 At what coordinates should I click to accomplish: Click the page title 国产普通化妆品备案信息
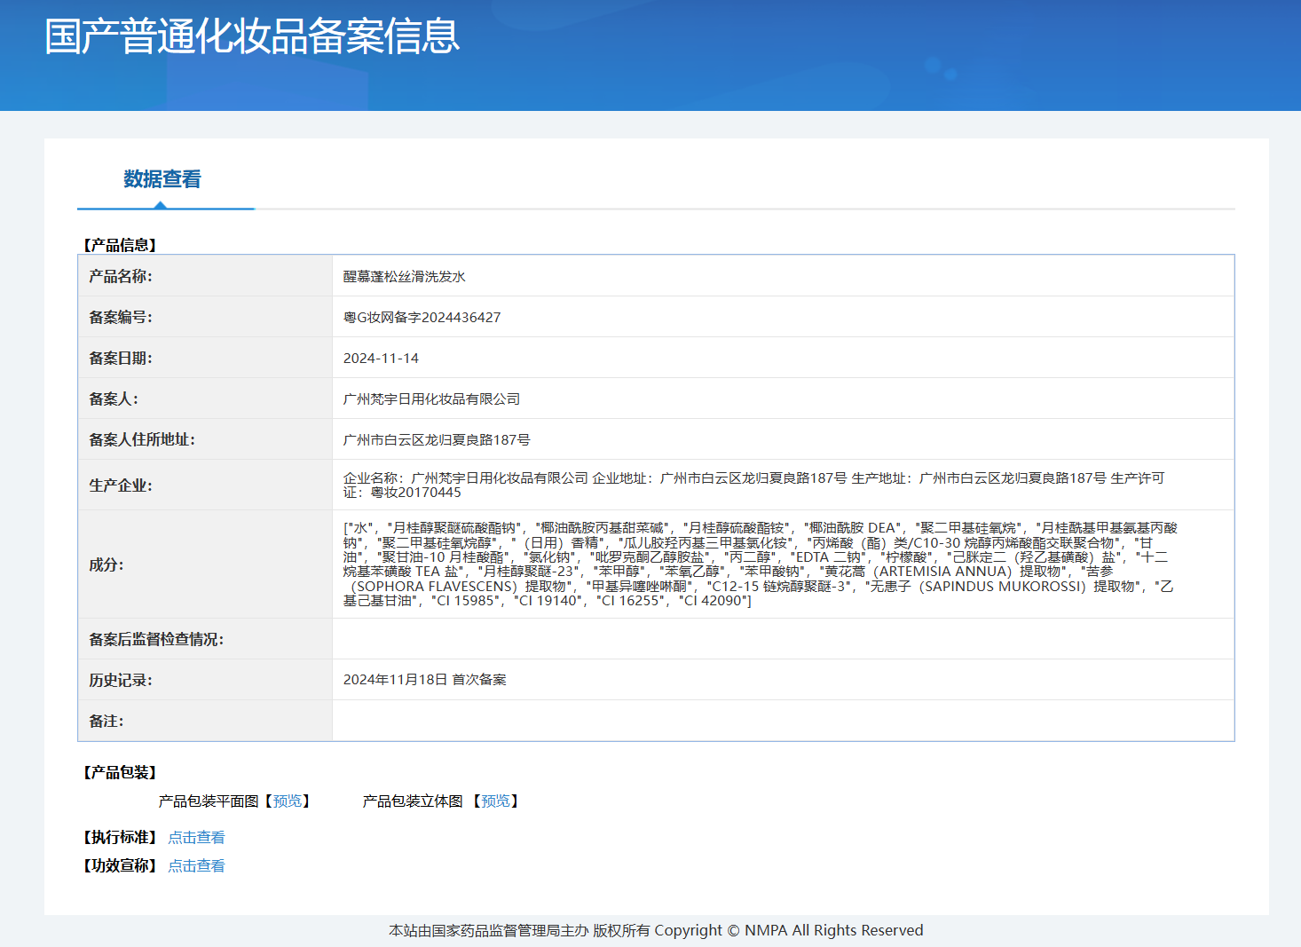(252, 36)
